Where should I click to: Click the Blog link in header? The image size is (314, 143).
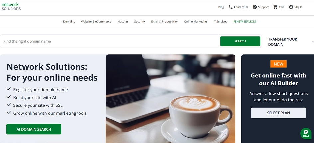click(x=221, y=7)
